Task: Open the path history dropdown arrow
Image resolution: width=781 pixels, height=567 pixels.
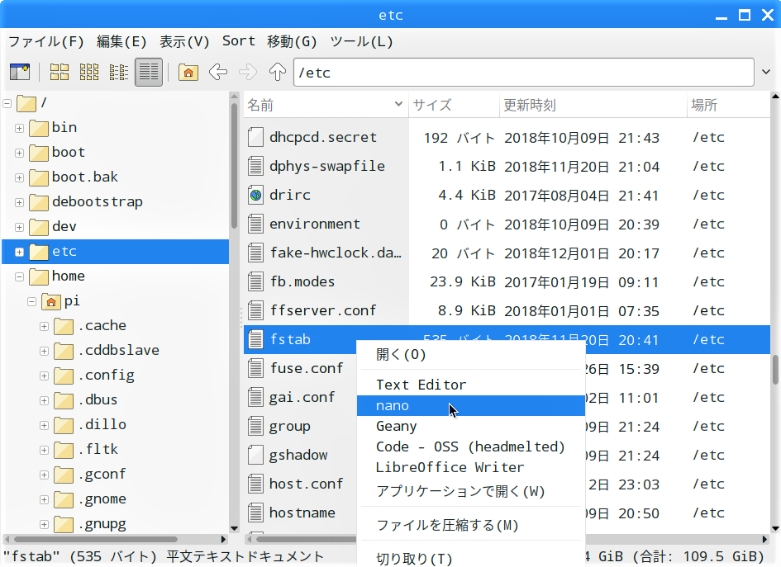Action: (x=766, y=72)
